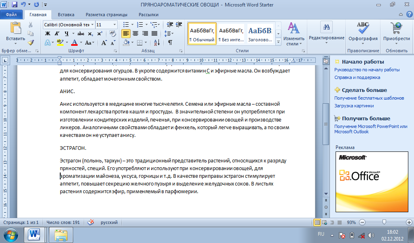Click the vertical scrollbar thumb
The height and width of the screenshot is (243, 414).
(326, 124)
